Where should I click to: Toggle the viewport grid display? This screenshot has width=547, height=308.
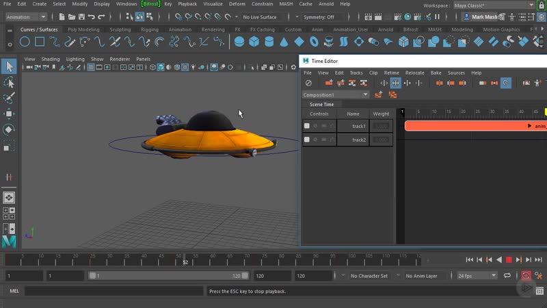tap(91, 67)
